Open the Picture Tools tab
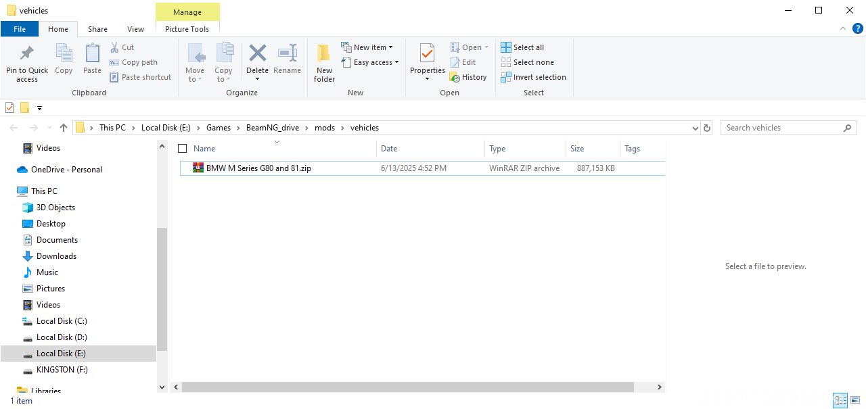 click(x=187, y=29)
